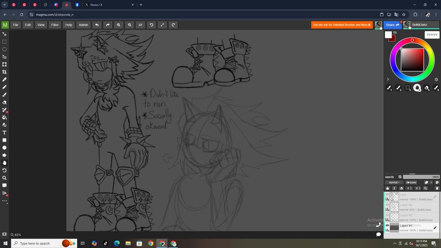This screenshot has height=248, width=441.
Task: Select the eraser tool
Action: [4, 102]
